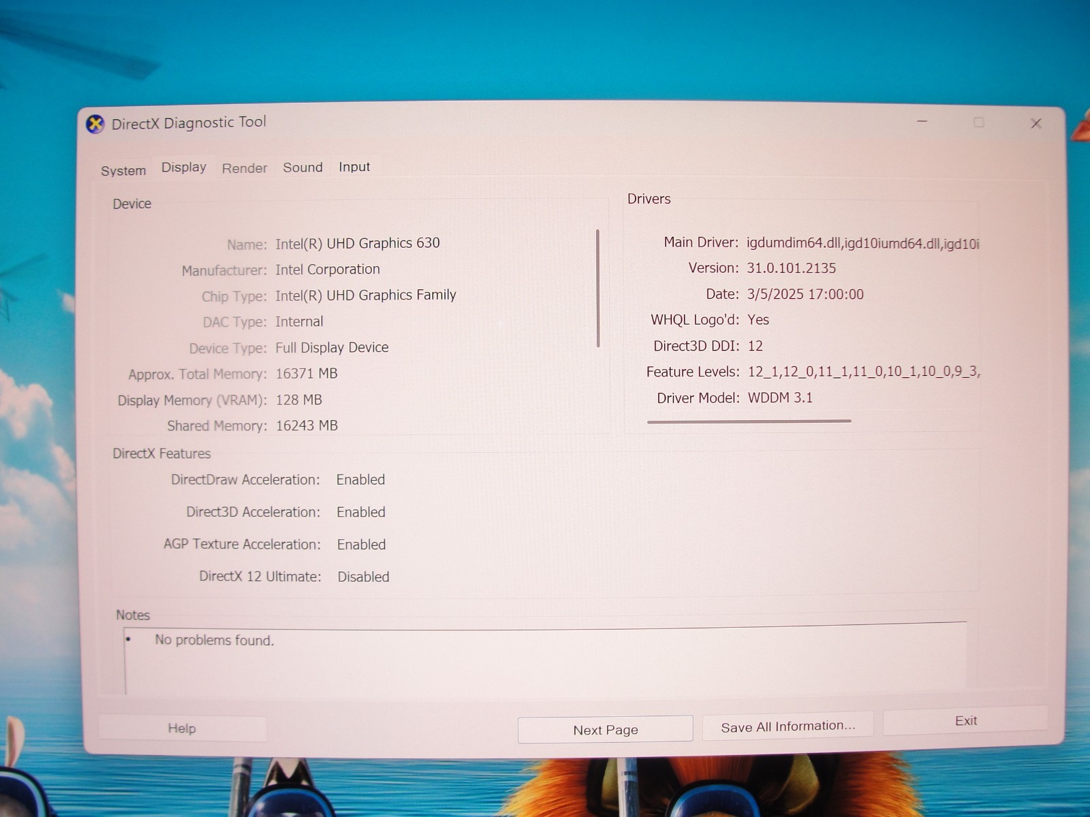This screenshot has height=817, width=1090.
Task: Switch to the System tab
Action: tap(123, 170)
